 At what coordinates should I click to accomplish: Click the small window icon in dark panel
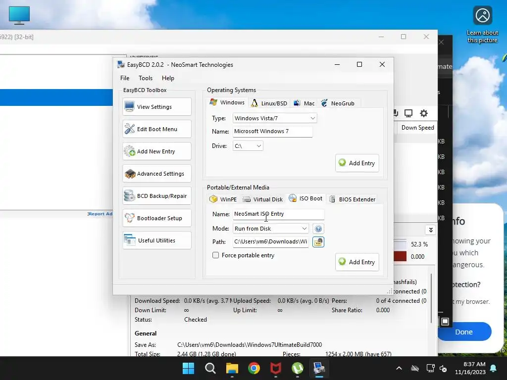point(445,322)
